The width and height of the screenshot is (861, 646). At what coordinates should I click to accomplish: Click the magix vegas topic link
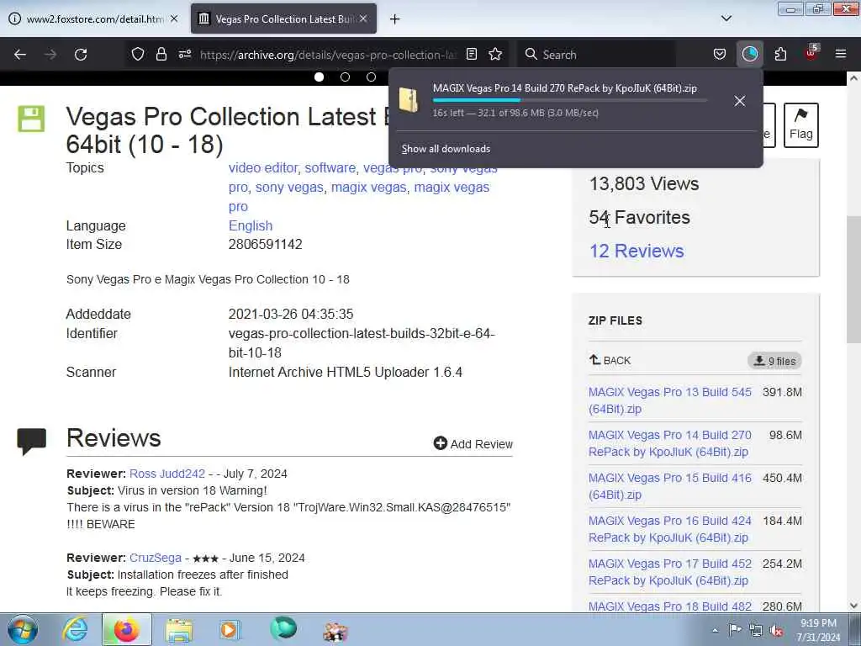pos(368,188)
